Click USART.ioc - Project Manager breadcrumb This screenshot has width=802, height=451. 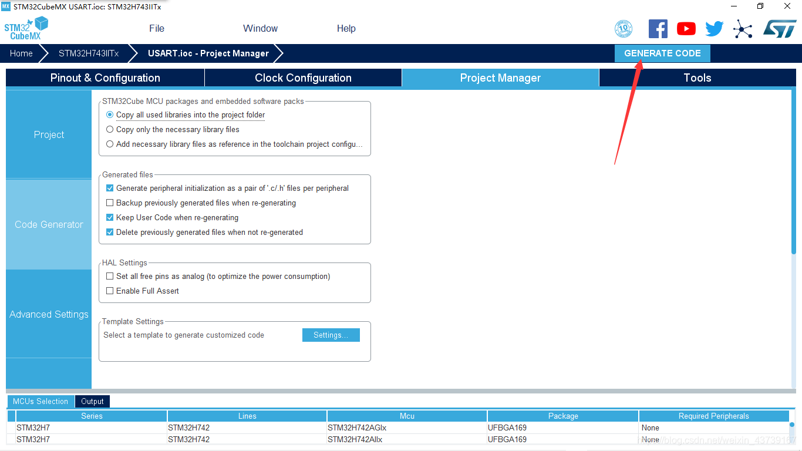[x=208, y=53]
